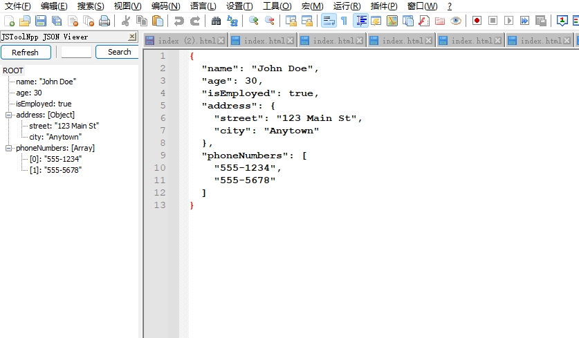Toggle file monitoring with the eye icon
The width and height of the screenshot is (579, 338).
[456, 21]
